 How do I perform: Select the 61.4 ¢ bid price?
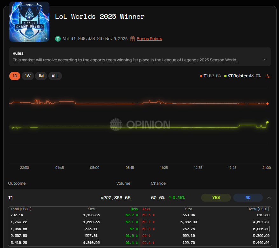tap(132, 243)
